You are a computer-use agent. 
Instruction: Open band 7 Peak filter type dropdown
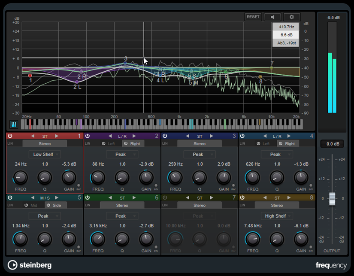200,216
